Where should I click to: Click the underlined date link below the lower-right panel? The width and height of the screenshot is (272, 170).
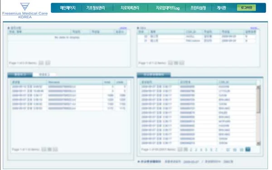click(x=191, y=162)
